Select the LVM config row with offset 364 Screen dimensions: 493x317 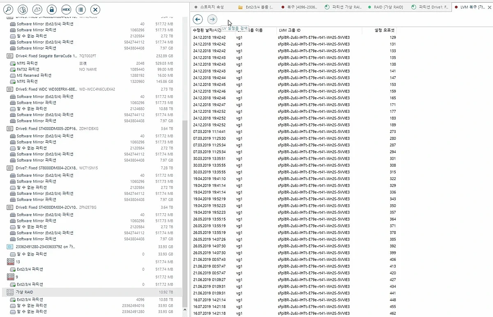pos(294,219)
